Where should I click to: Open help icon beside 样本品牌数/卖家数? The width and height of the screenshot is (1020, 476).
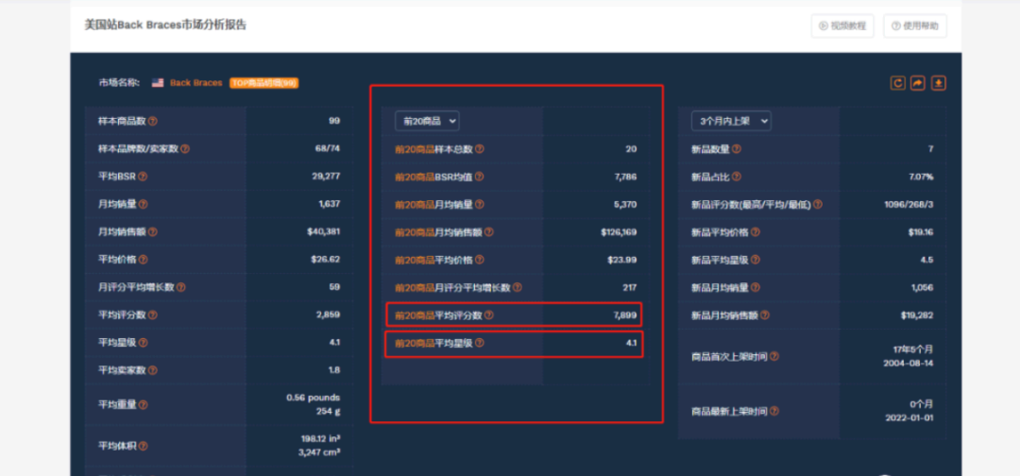coord(185,149)
